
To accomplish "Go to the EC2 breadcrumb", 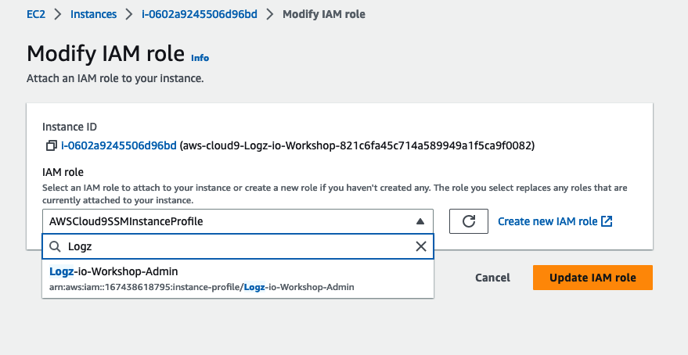I will tap(36, 14).
